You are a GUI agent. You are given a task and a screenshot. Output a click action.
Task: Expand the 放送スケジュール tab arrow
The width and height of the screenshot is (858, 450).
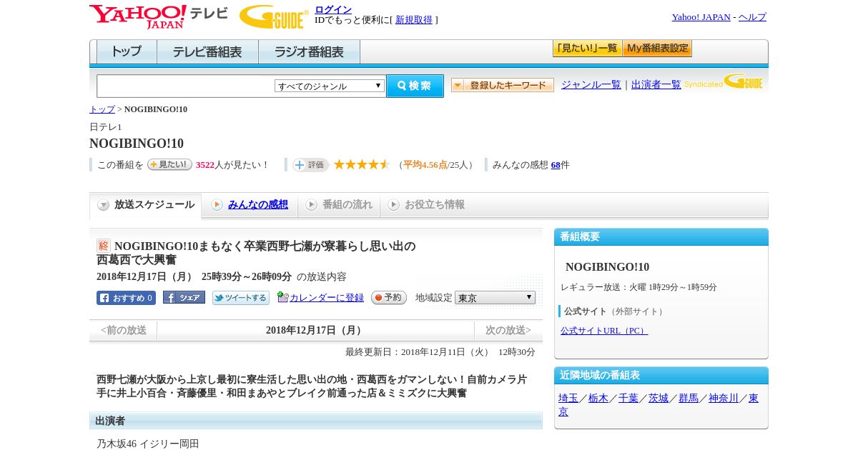coord(104,205)
